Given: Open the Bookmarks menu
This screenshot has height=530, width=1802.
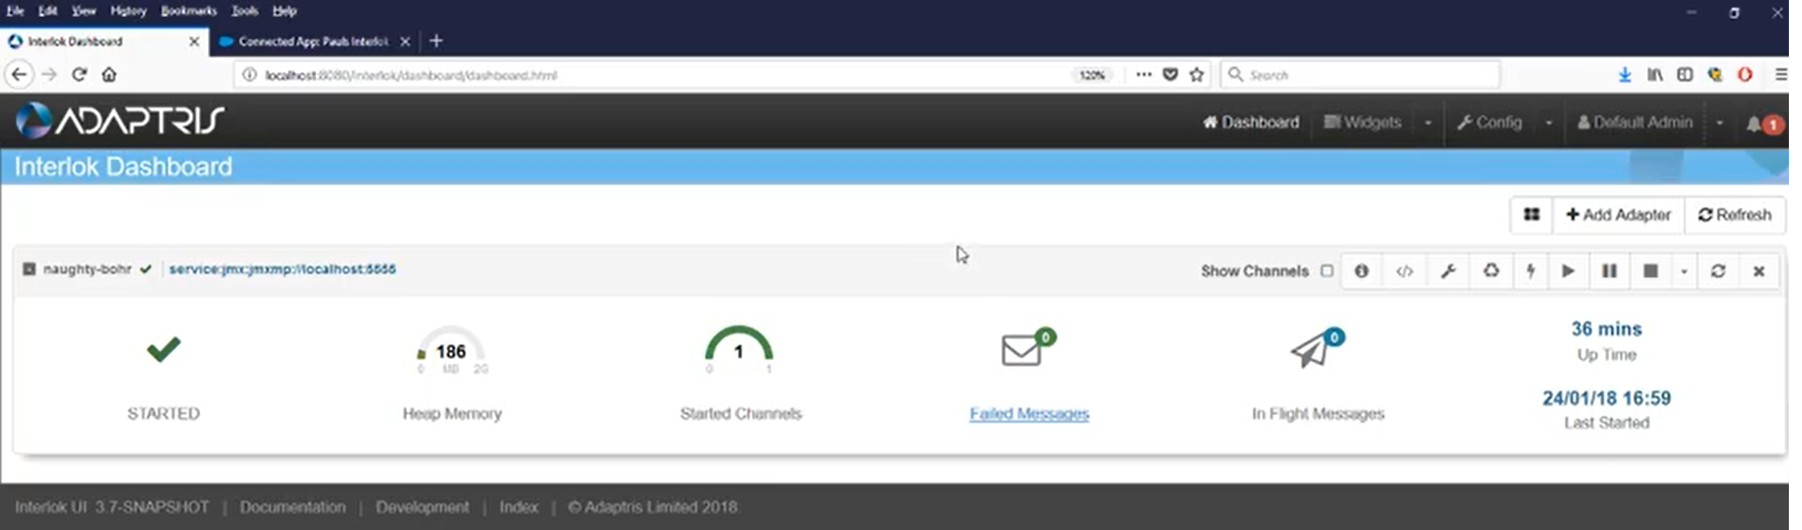Looking at the screenshot, I should click(x=189, y=10).
